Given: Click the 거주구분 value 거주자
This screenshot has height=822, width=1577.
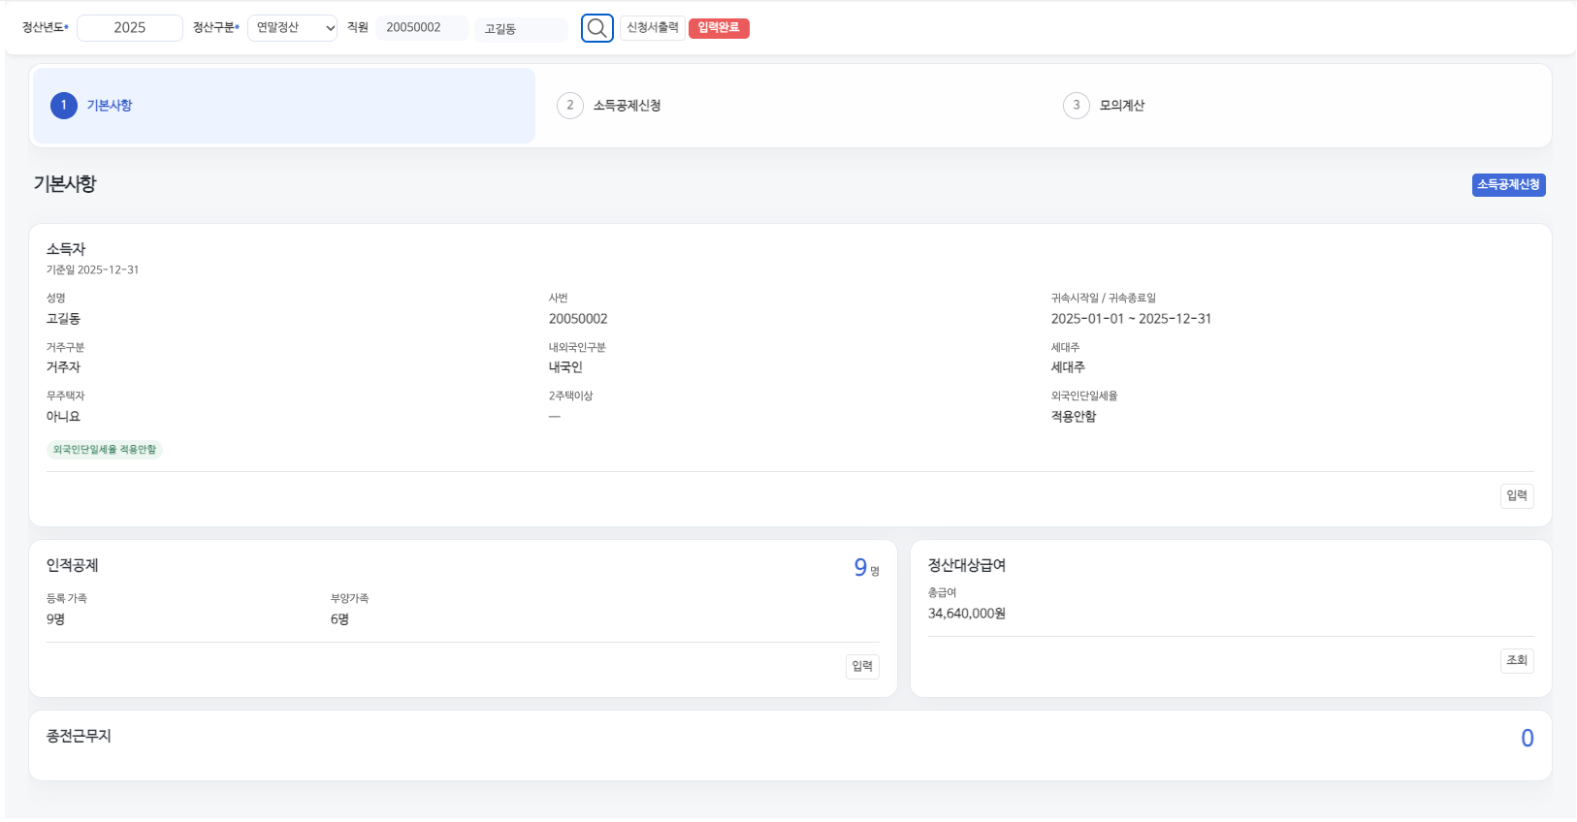Looking at the screenshot, I should 63,367.
